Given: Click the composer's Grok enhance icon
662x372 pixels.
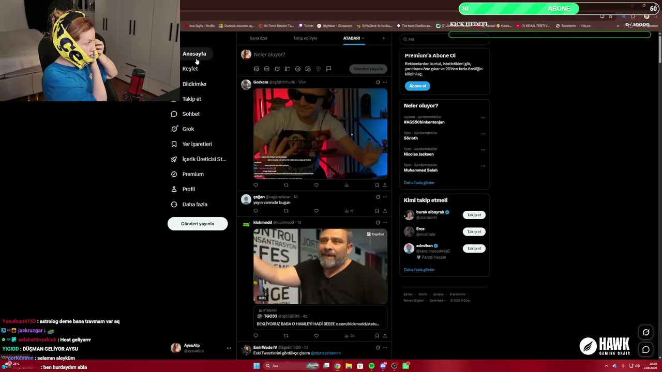Looking at the screenshot, I should point(277,69).
